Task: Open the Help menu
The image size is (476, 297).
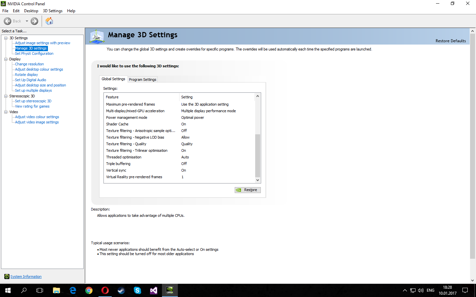Action: tap(71, 11)
